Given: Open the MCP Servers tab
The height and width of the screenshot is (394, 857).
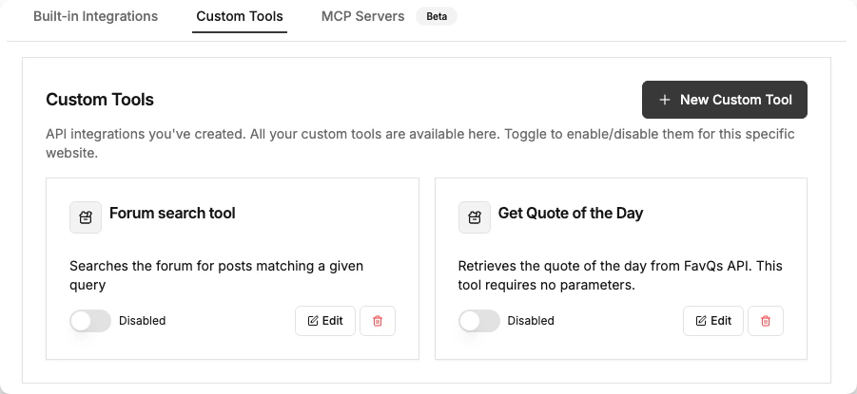Looking at the screenshot, I should click(x=363, y=16).
